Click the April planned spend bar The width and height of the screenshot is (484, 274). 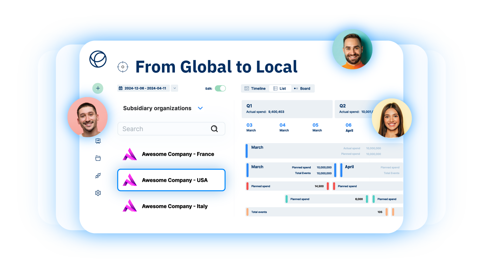tap(372, 170)
